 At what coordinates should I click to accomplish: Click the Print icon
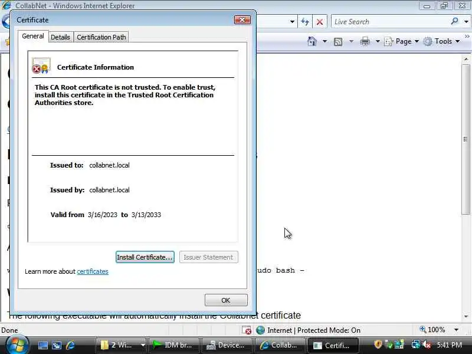[x=365, y=41]
